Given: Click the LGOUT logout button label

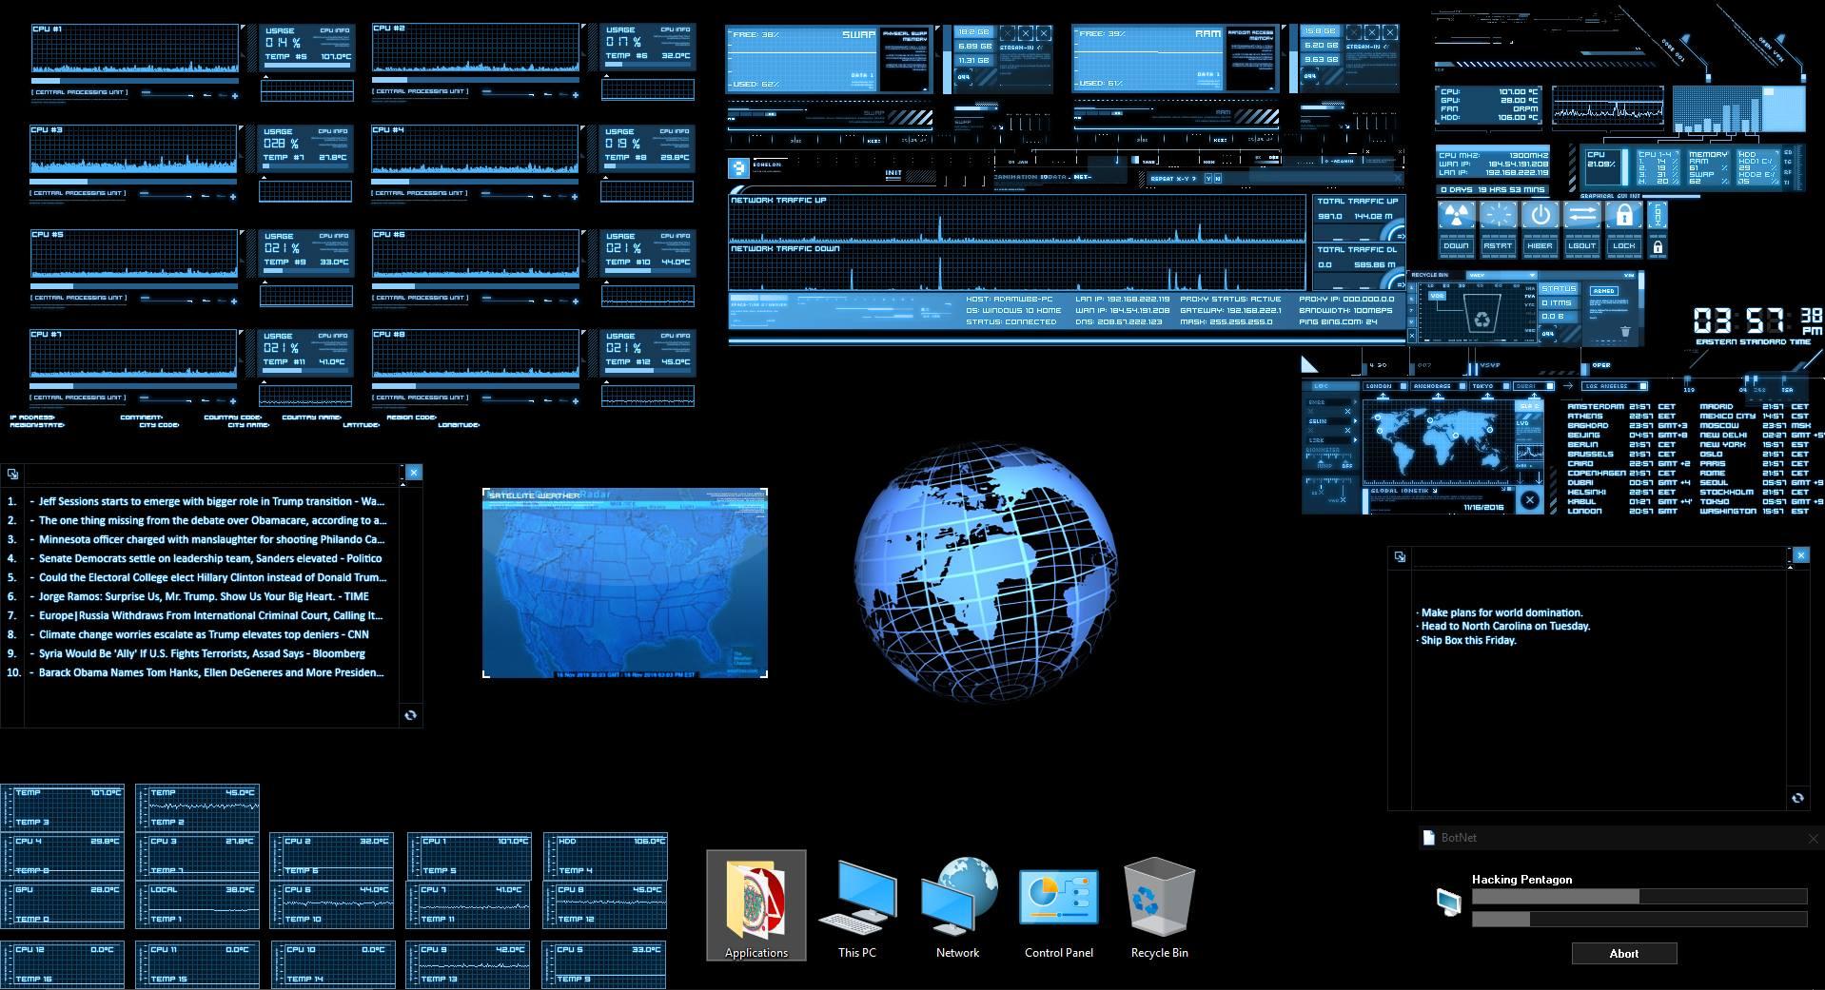Looking at the screenshot, I should click(1581, 245).
